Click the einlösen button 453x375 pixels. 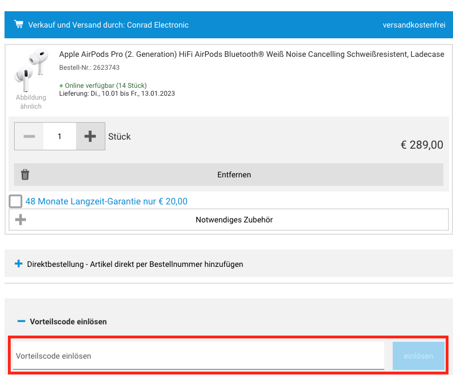pos(418,356)
